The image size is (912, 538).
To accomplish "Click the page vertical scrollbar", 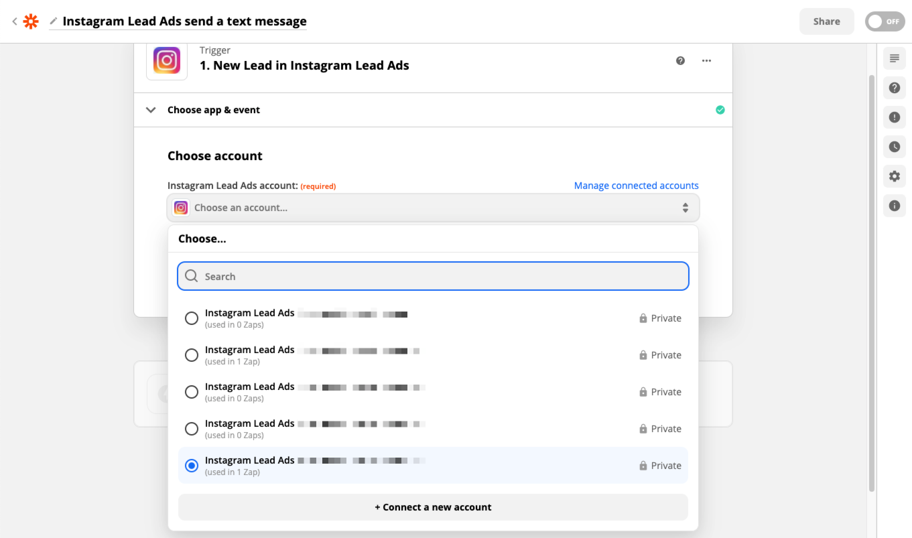I will [871, 283].
